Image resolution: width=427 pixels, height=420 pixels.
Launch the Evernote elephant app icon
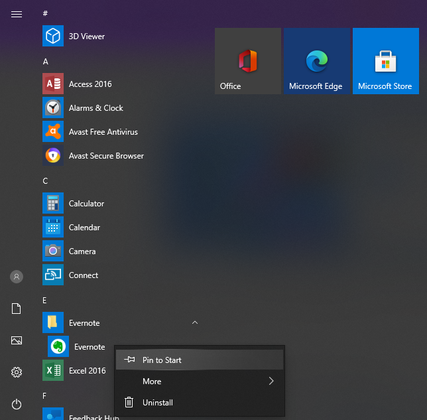pos(58,346)
